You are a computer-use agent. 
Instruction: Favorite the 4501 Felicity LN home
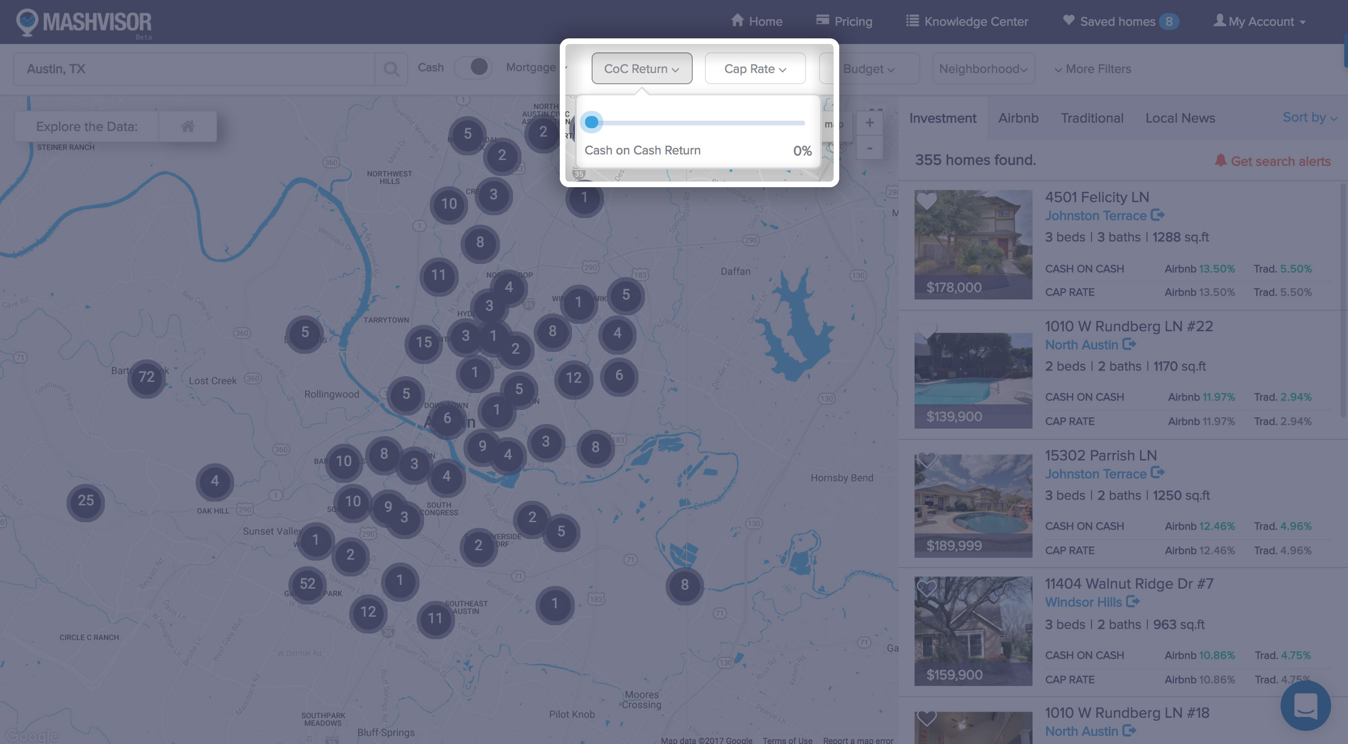tap(927, 201)
